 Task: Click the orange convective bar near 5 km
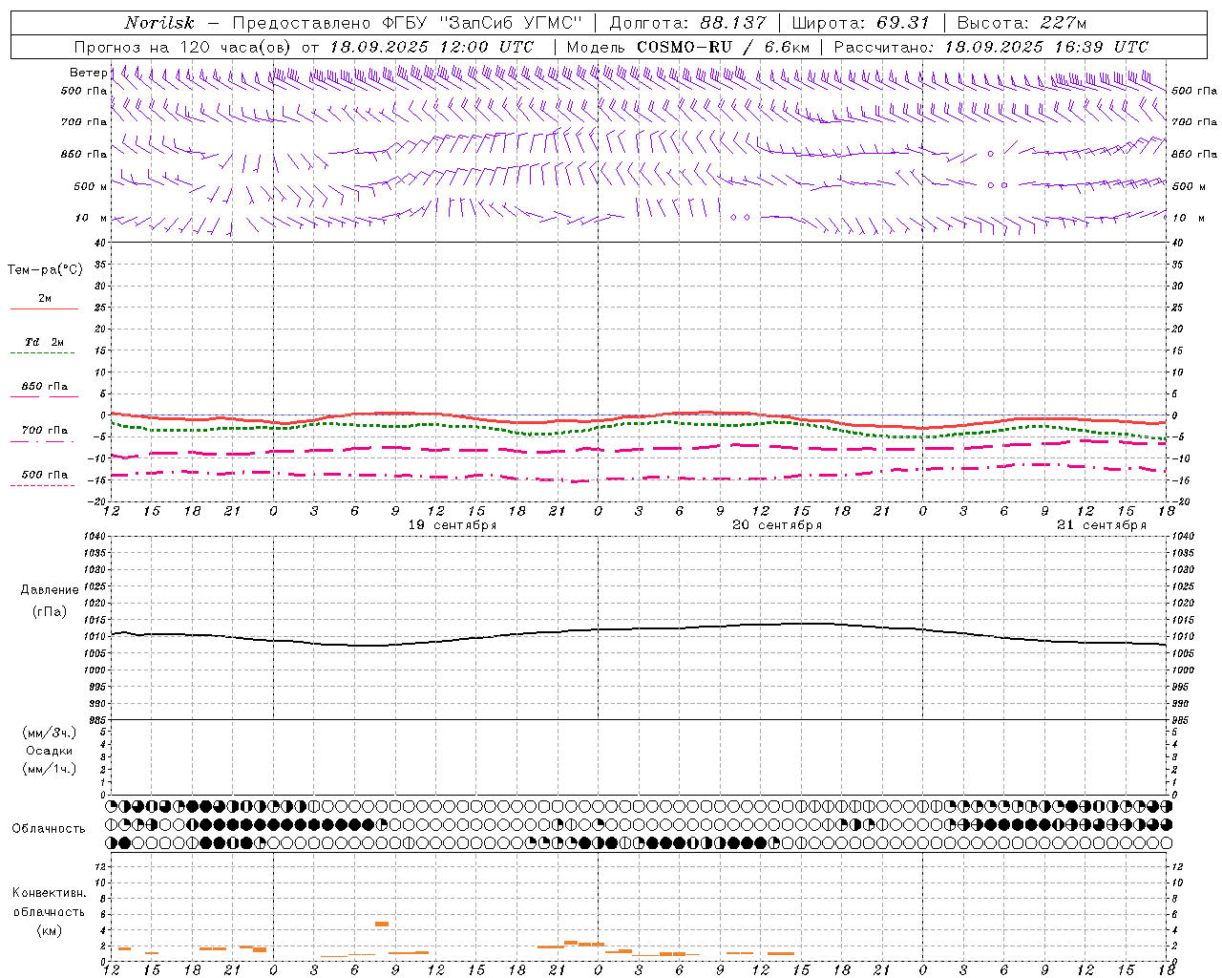click(x=382, y=924)
